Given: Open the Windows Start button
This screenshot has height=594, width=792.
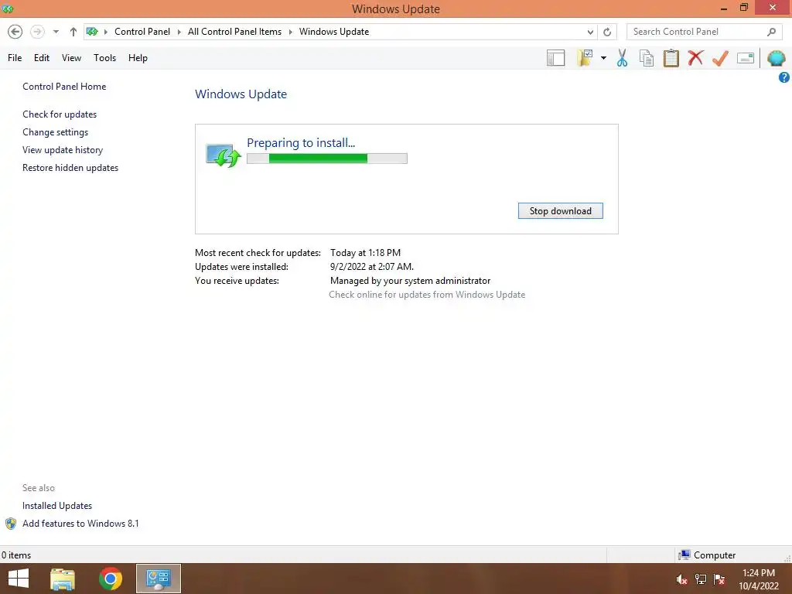Looking at the screenshot, I should [x=19, y=579].
